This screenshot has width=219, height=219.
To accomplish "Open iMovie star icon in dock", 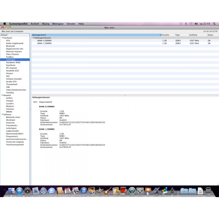I will click(100, 191).
